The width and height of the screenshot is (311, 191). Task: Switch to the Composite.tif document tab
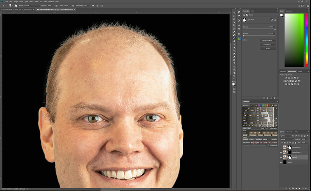[x=16, y=9]
